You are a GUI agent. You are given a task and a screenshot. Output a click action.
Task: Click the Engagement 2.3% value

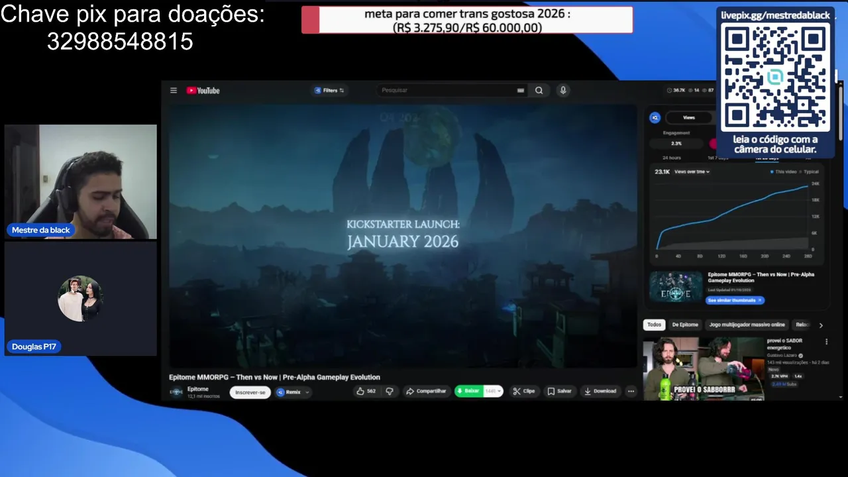pos(676,143)
